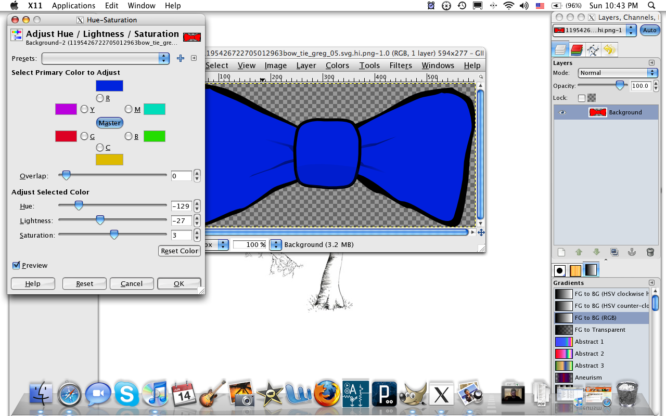
Task: Launch Firefox from the Dock
Action: (327, 394)
